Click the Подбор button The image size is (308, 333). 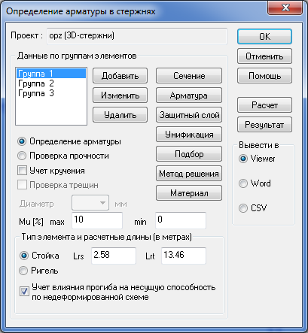[x=189, y=154]
